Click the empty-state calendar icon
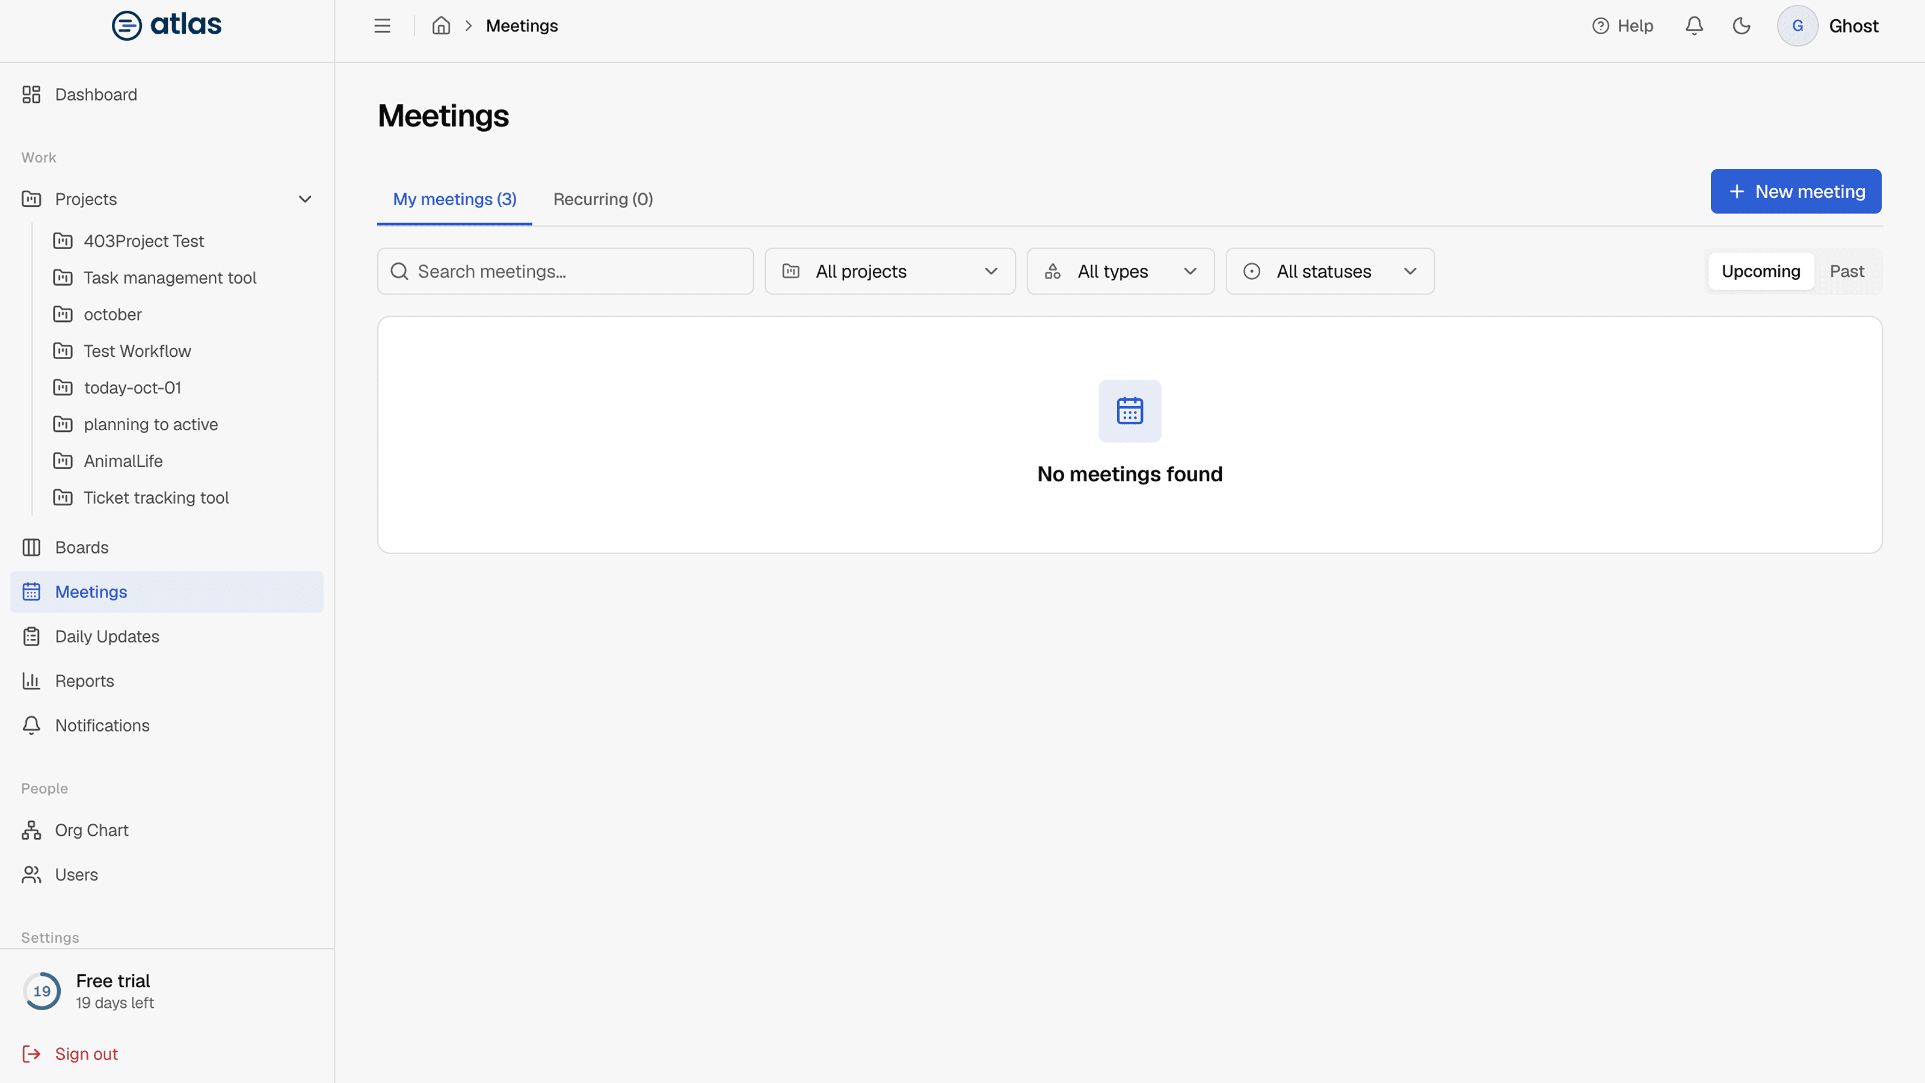The width and height of the screenshot is (1925, 1083). (x=1130, y=411)
